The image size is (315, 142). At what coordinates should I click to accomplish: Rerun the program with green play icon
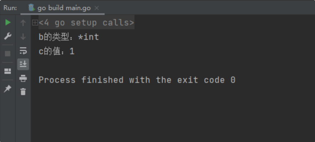[x=7, y=22]
